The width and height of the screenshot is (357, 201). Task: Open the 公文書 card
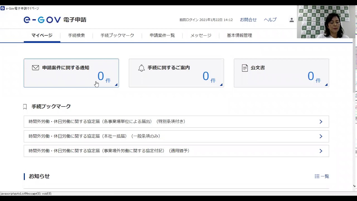281,73
